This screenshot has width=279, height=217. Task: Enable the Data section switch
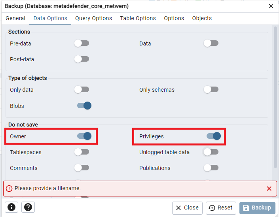pos(211,43)
